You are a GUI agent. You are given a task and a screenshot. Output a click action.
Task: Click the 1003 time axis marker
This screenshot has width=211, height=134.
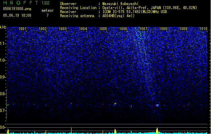pyautogui.click(x=63, y=28)
